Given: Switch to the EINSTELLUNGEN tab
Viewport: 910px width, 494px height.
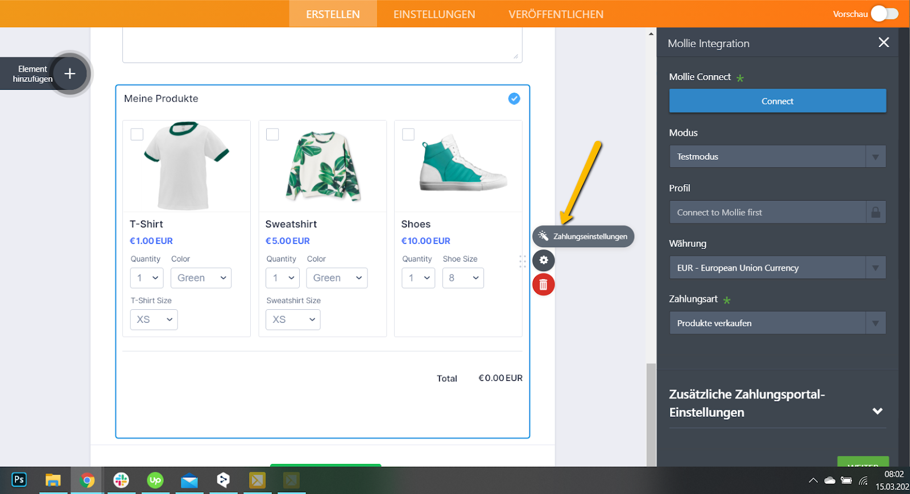Looking at the screenshot, I should click(434, 14).
